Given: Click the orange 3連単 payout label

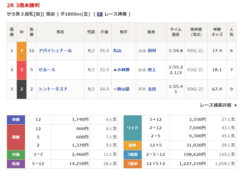Looking at the screenshot, I should pyautogui.click(x=133, y=164).
